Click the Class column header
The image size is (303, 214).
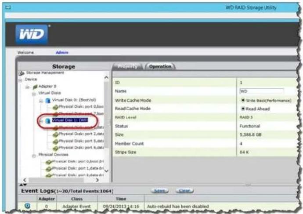pyautogui.click(x=77, y=199)
